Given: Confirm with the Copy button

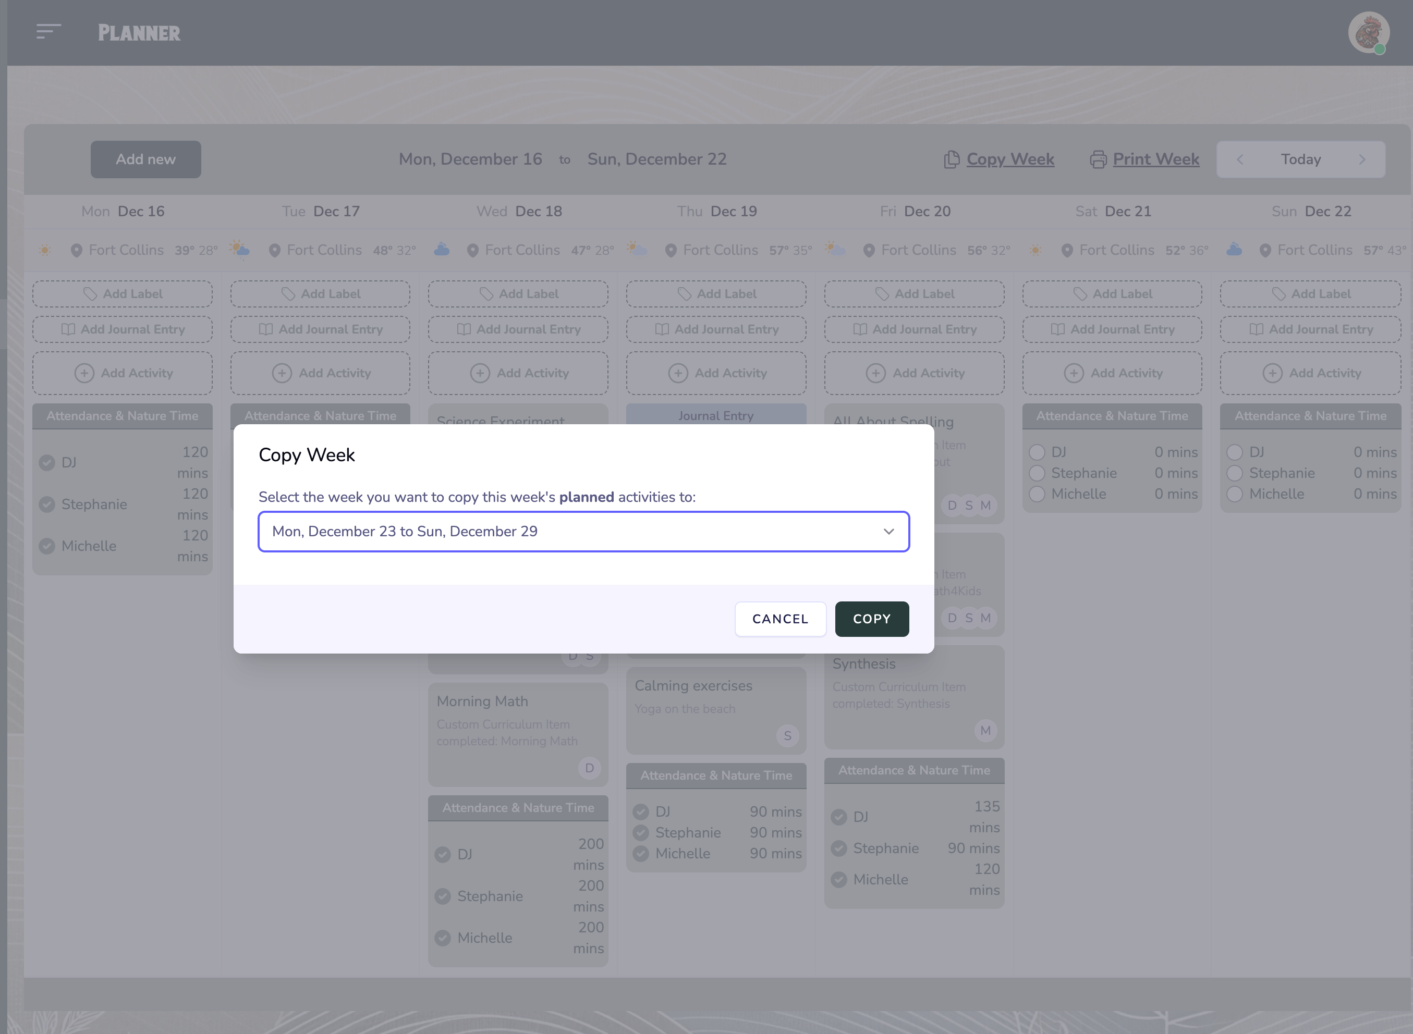Looking at the screenshot, I should pyautogui.click(x=871, y=619).
